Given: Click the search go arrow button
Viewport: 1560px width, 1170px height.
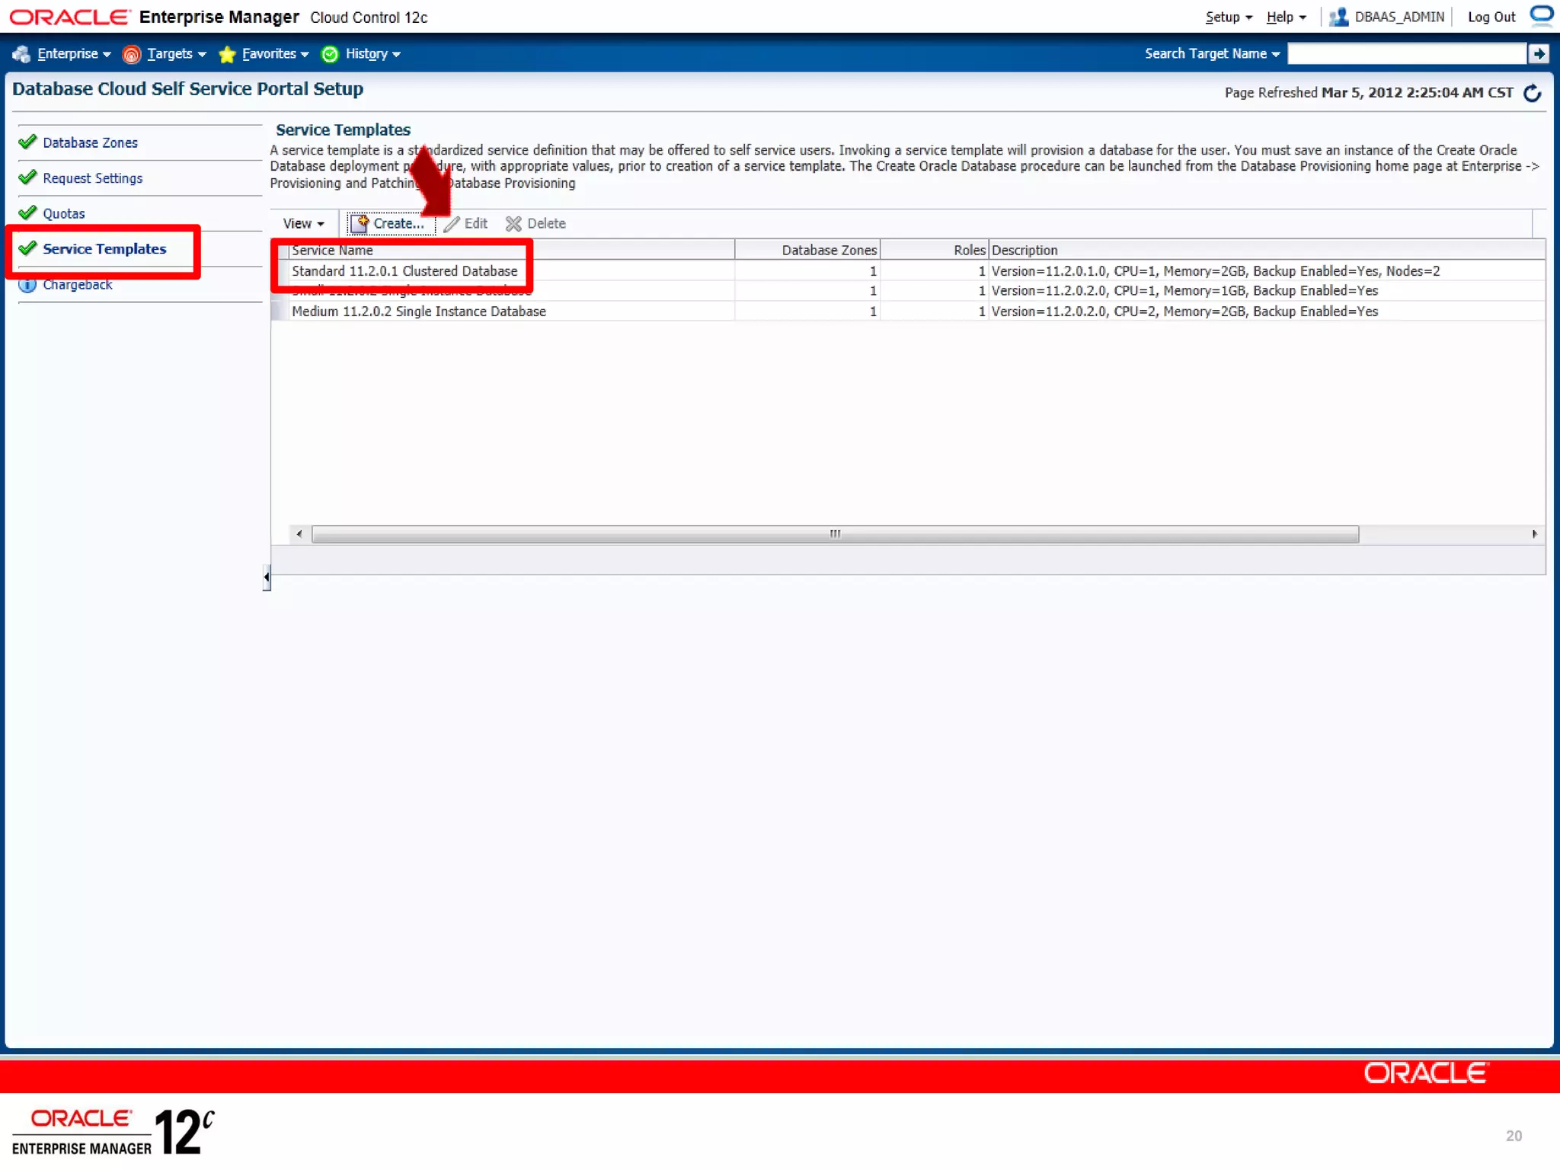Looking at the screenshot, I should 1539,53.
